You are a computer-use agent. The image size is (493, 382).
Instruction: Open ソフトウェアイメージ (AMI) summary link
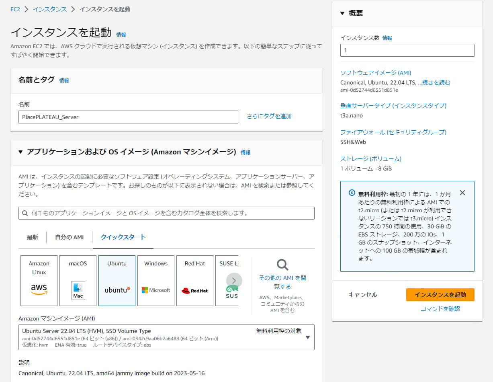[x=376, y=73]
